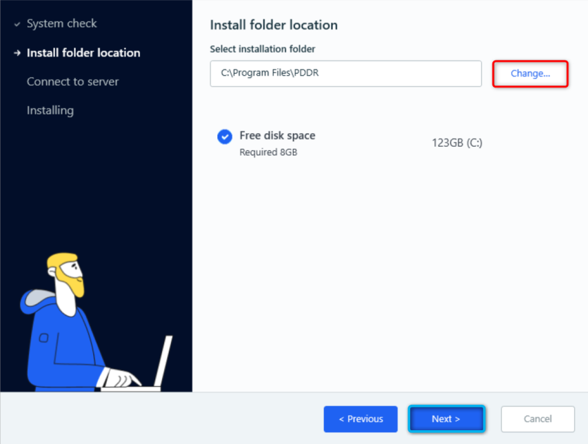Viewport: 588px width, 444px height.
Task: Click the Required 8GB text
Action: (268, 152)
